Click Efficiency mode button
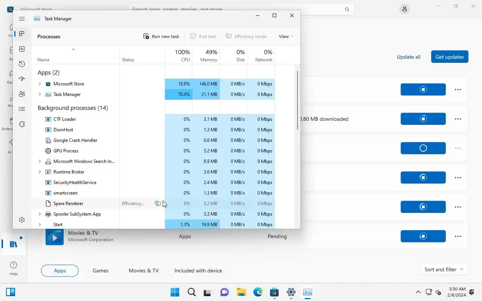This screenshot has height=301, width=482. tap(246, 36)
